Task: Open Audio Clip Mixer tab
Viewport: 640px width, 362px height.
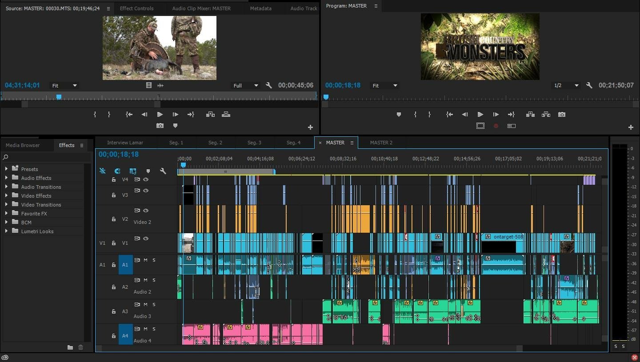Action: (x=201, y=8)
